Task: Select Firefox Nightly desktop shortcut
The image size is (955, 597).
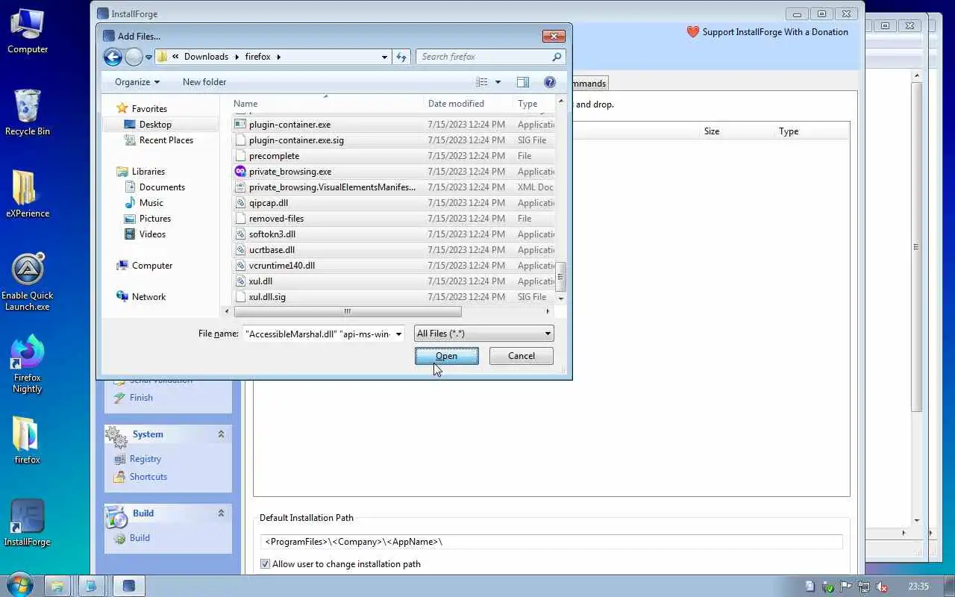Action: point(28,364)
